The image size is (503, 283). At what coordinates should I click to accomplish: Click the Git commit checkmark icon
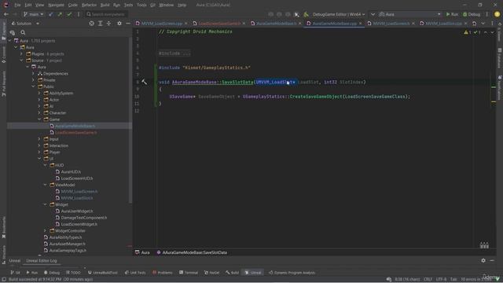pos(69,14)
